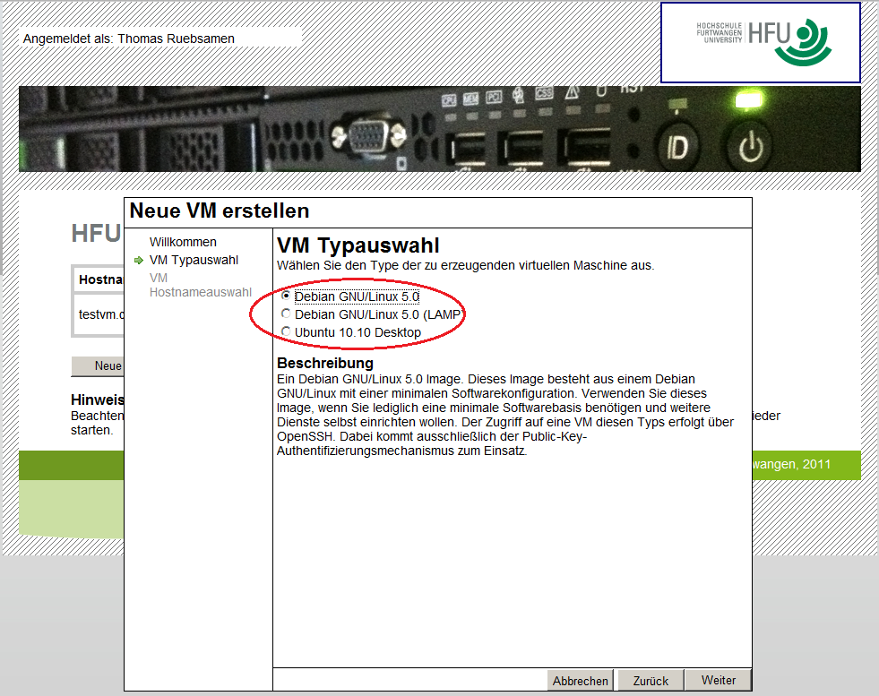Screen dimensions: 879x696
Task: Click the VGA connector in the server banner
Action: pyautogui.click(x=369, y=136)
